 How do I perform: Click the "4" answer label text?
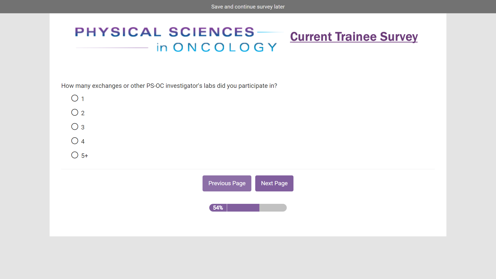[83, 142]
